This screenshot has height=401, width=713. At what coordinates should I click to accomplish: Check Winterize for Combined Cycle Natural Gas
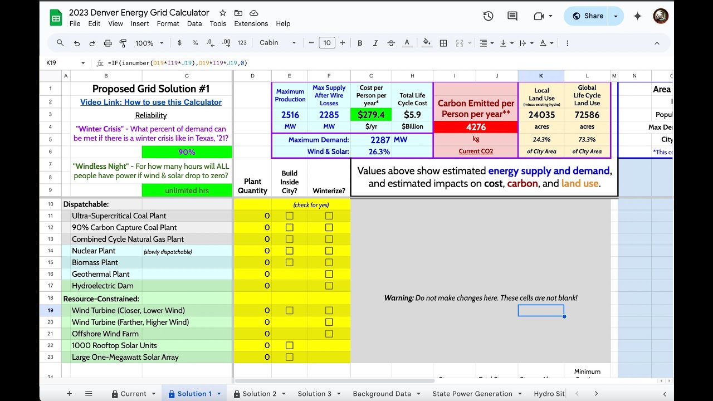(x=329, y=239)
